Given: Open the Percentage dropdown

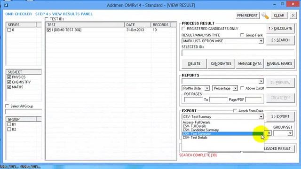Looking at the screenshot, I should pyautogui.click(x=235, y=88).
